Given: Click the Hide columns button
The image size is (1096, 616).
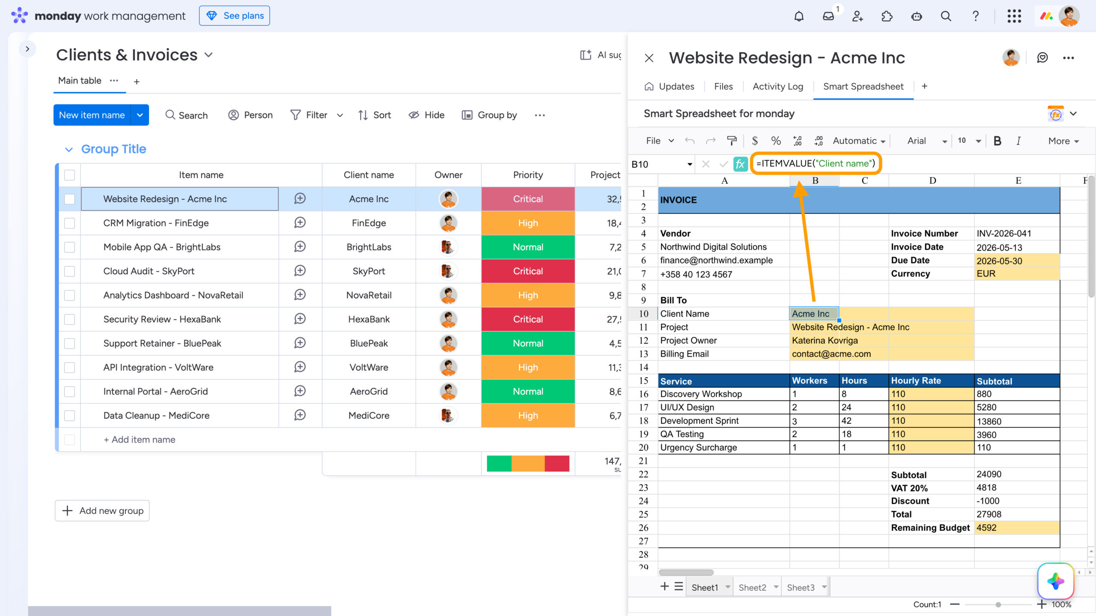Looking at the screenshot, I should click(x=426, y=115).
